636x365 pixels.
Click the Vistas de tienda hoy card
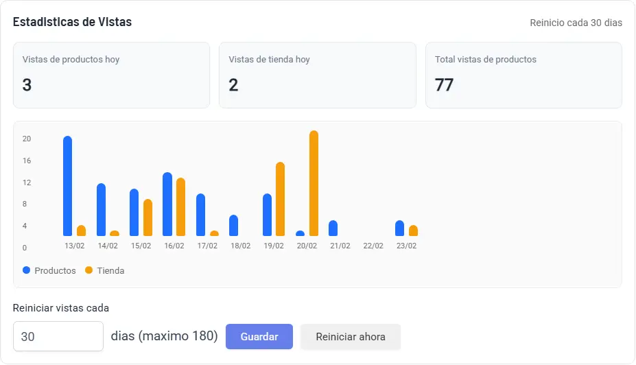(x=317, y=75)
